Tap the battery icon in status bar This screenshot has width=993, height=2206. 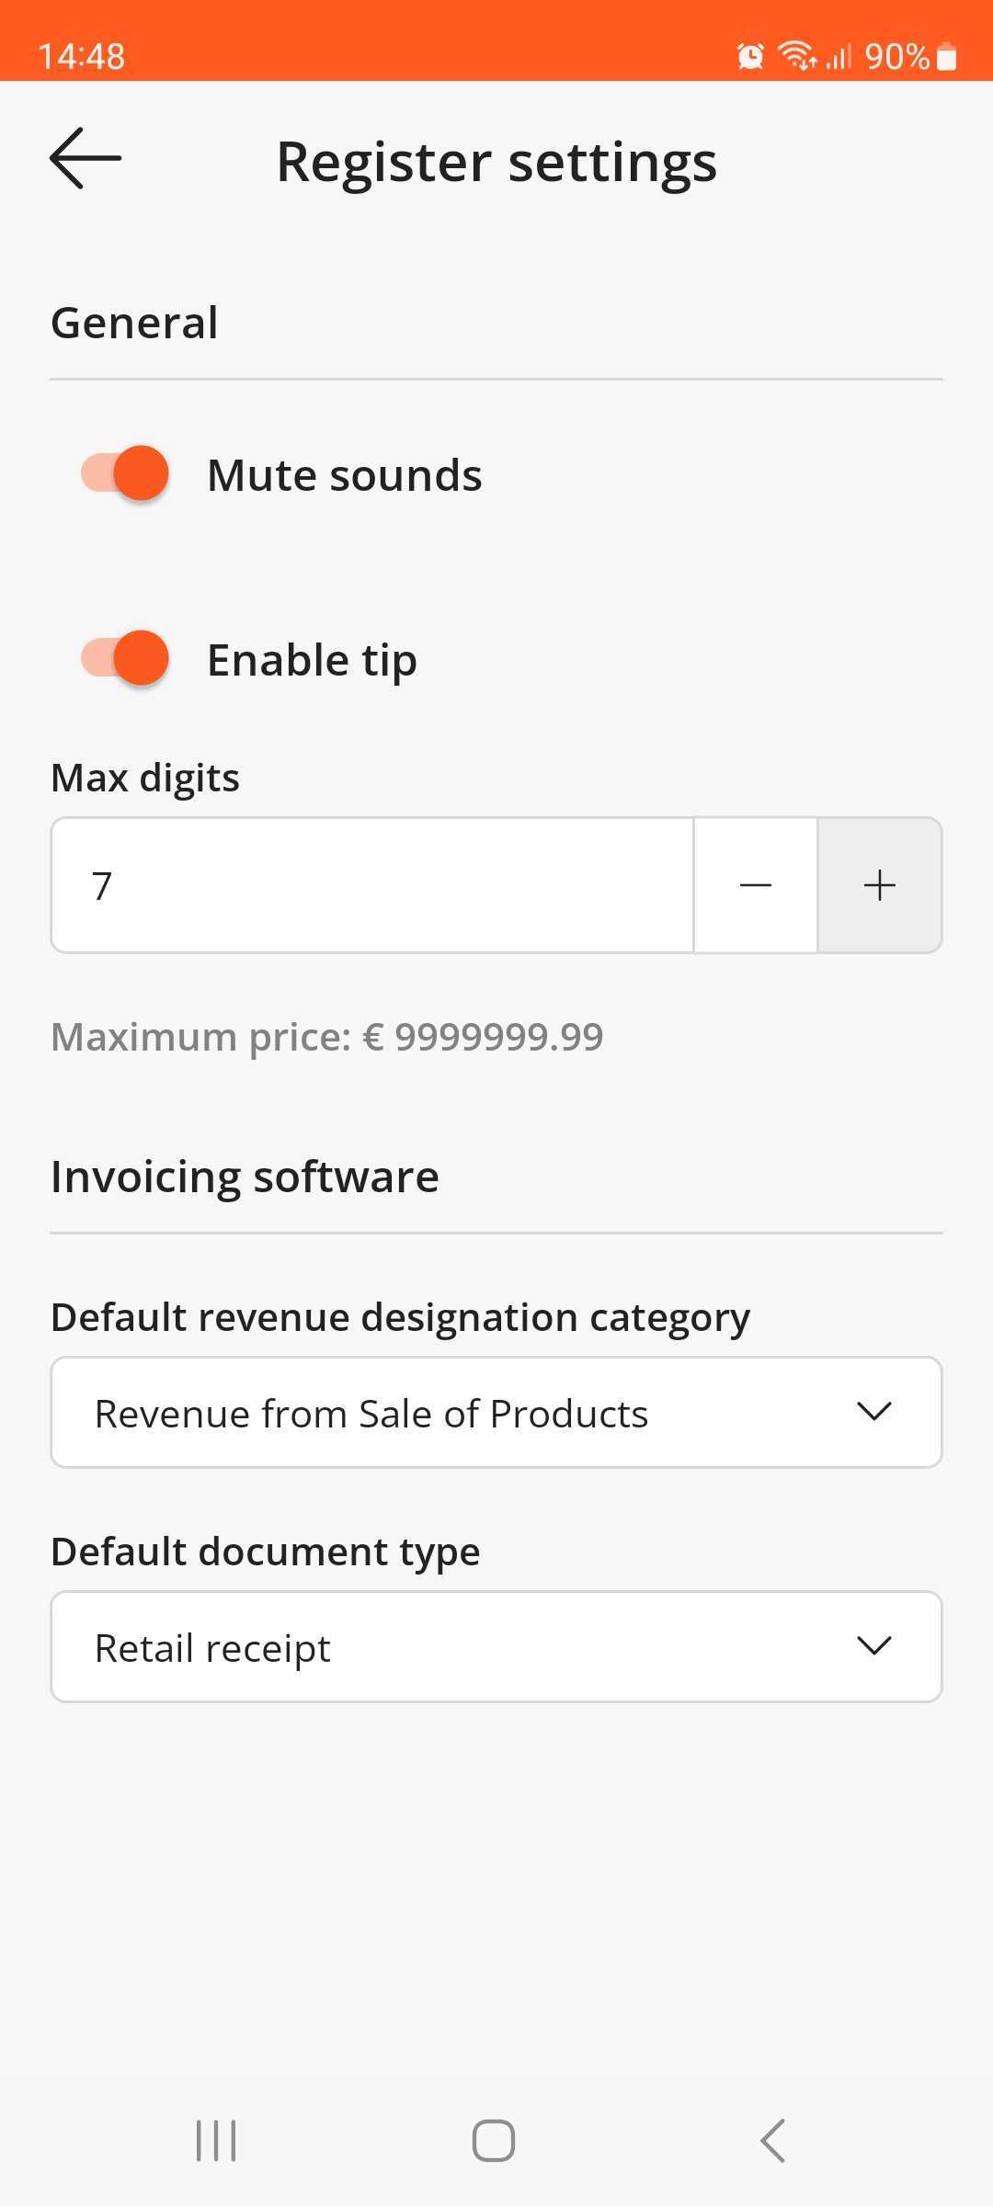(x=946, y=57)
